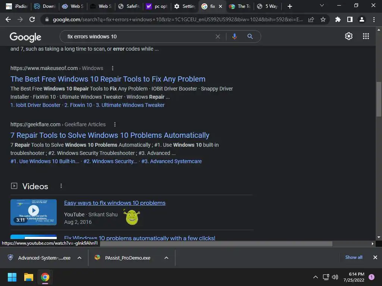Switch to the pc opt Yahoo tab
This screenshot has height=286, width=382.
click(x=157, y=6)
